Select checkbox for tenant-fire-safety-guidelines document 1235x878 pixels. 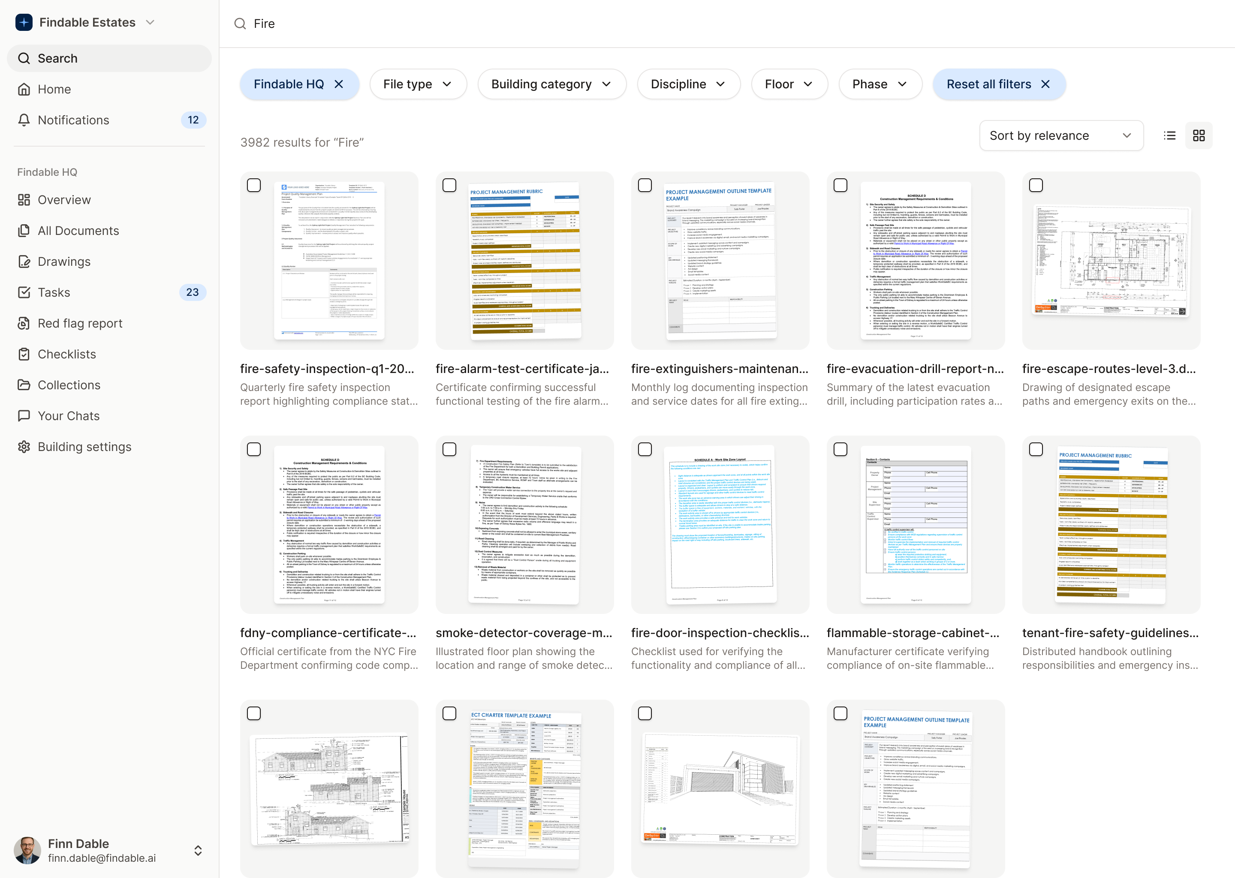click(x=1036, y=449)
